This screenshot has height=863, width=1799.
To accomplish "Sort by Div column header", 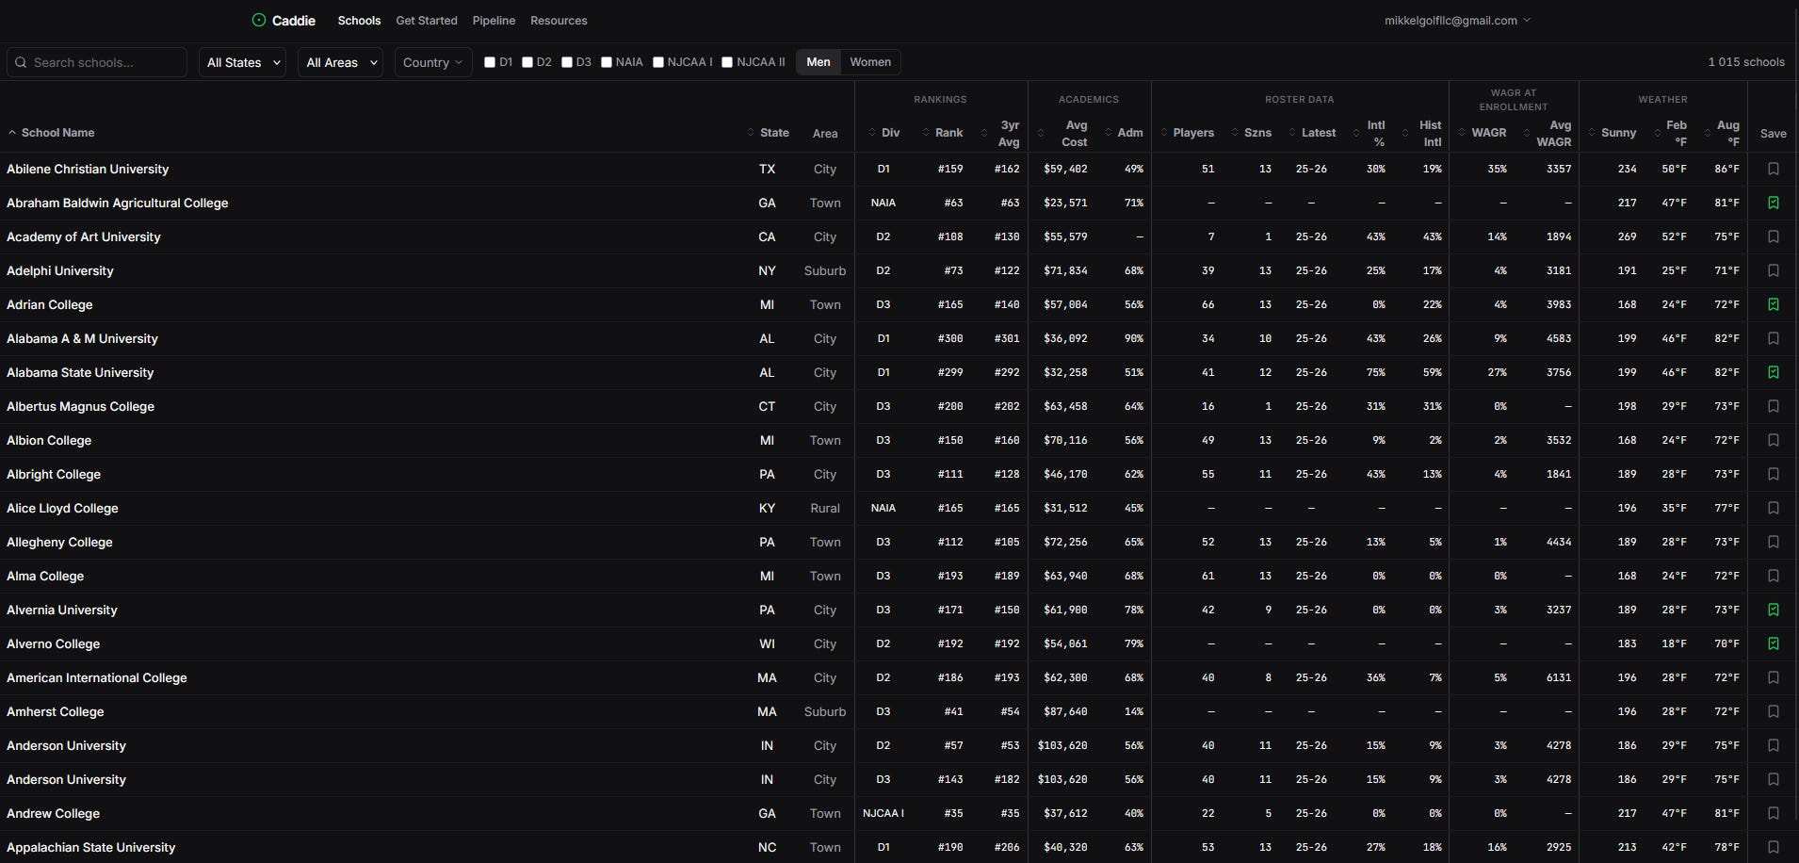I will point(884,133).
